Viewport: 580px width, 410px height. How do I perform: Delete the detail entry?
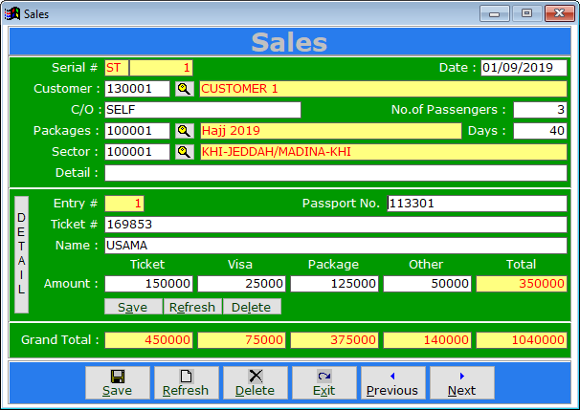pos(252,307)
